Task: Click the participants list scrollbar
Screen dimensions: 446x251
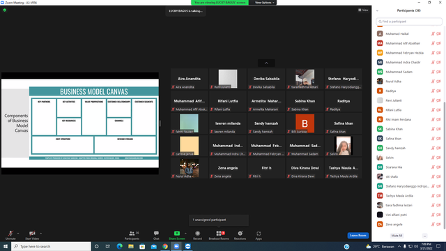Action: coord(445,165)
